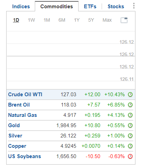Click the Natural Gas commodity name
Viewport: 143px width, 166px height.
tap(22, 115)
